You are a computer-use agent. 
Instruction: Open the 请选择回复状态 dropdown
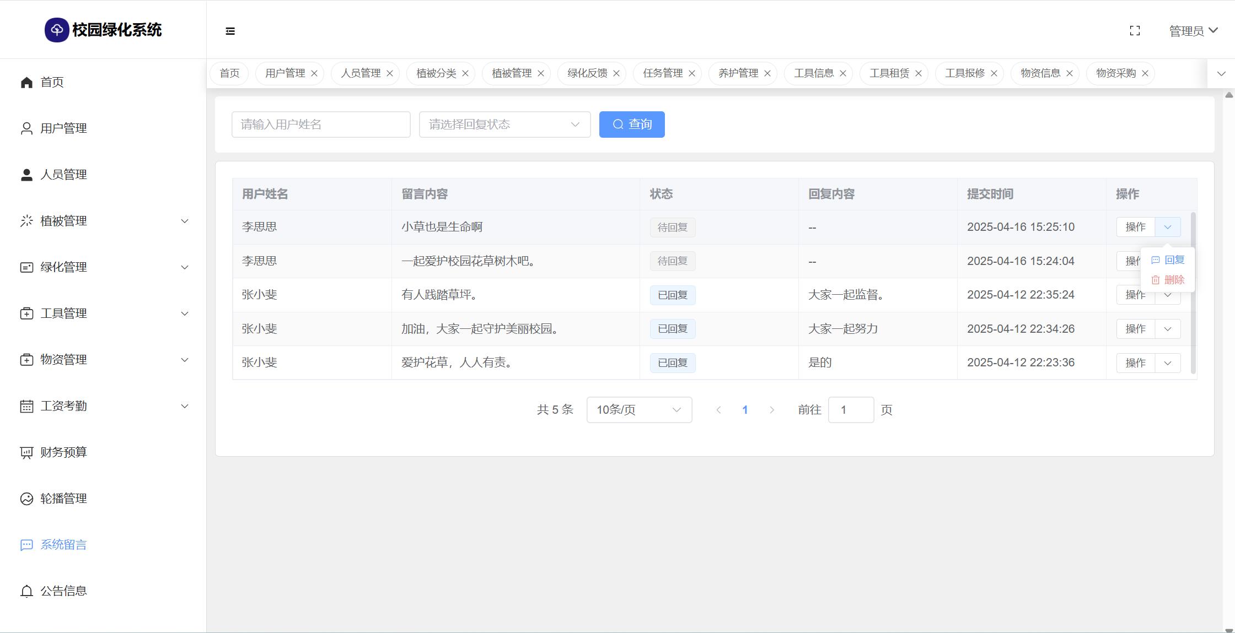coord(504,125)
